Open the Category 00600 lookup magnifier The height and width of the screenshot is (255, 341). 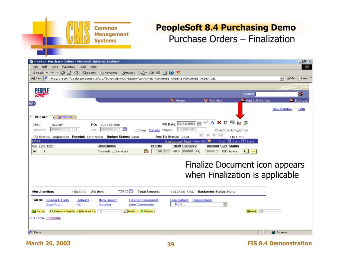[x=198, y=151]
